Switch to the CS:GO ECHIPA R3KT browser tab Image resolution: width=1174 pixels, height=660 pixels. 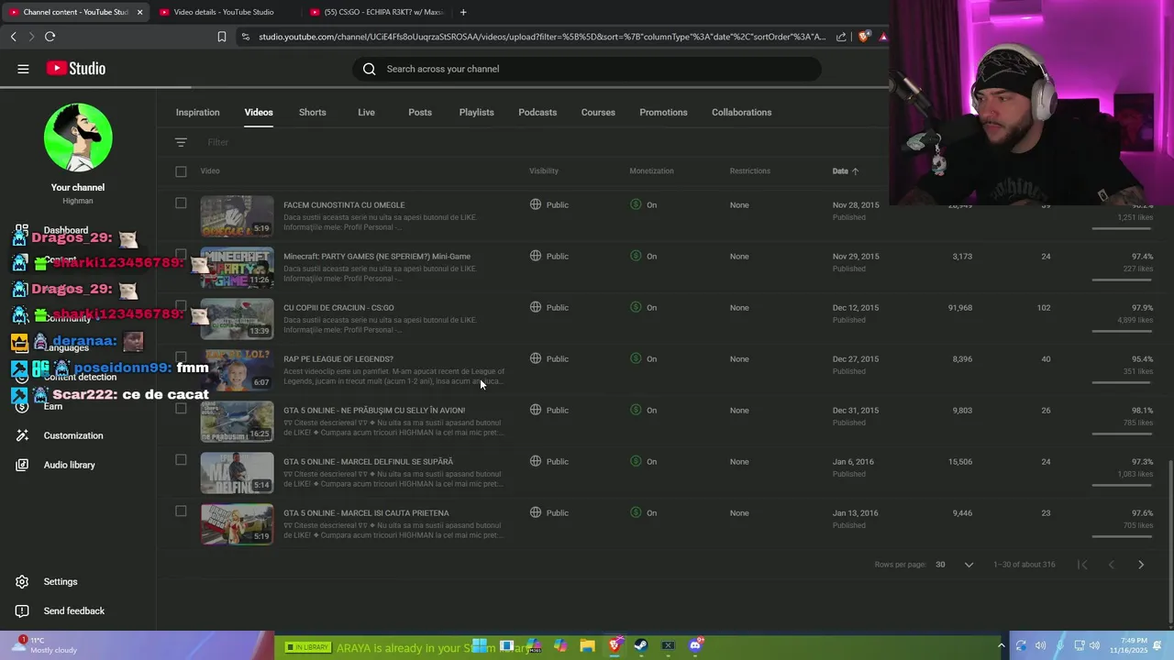[376, 12]
